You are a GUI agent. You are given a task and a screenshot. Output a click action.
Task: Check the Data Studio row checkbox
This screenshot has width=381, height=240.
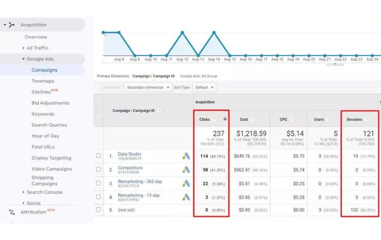(x=99, y=155)
